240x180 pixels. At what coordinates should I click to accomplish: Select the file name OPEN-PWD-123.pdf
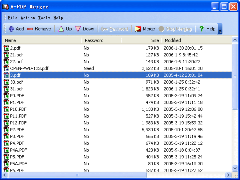point(29,68)
